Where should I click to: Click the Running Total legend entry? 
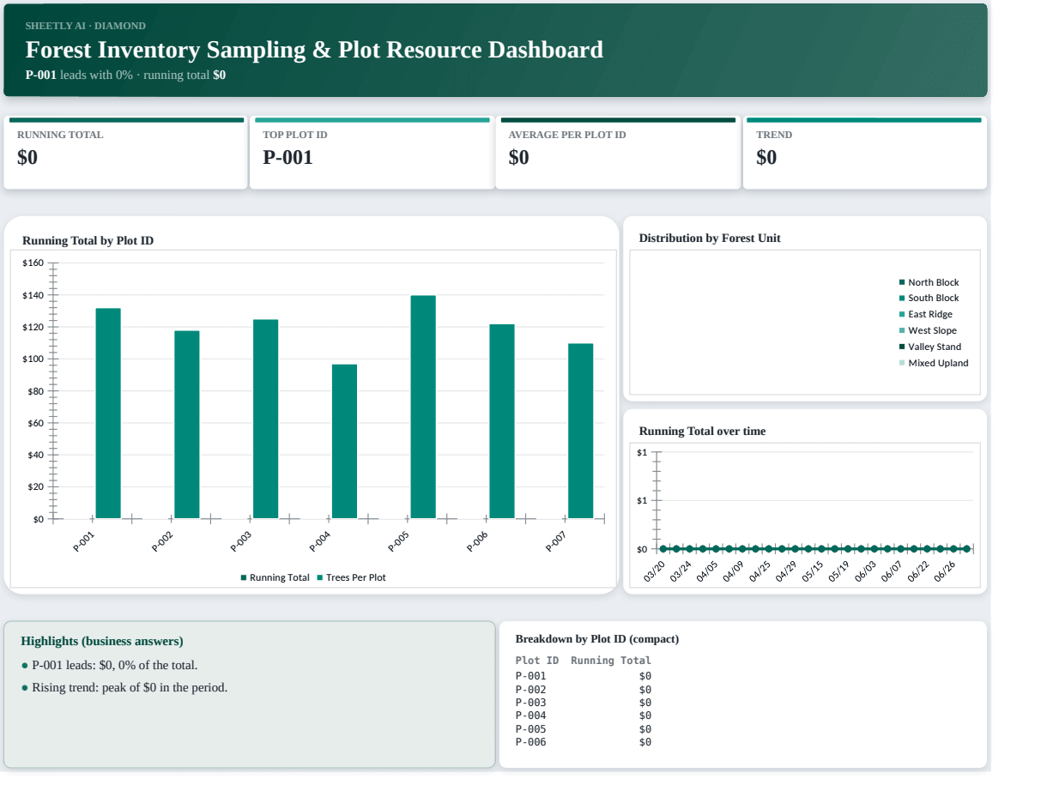coord(275,577)
